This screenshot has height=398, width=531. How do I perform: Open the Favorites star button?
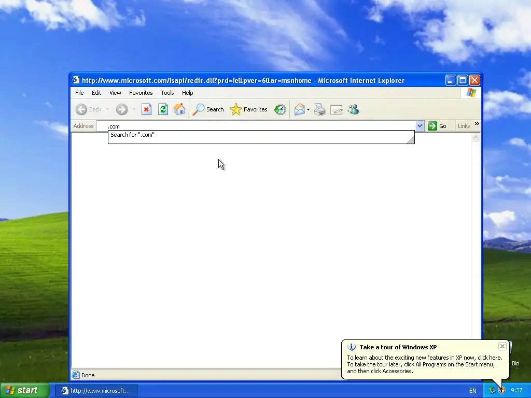tap(248, 109)
